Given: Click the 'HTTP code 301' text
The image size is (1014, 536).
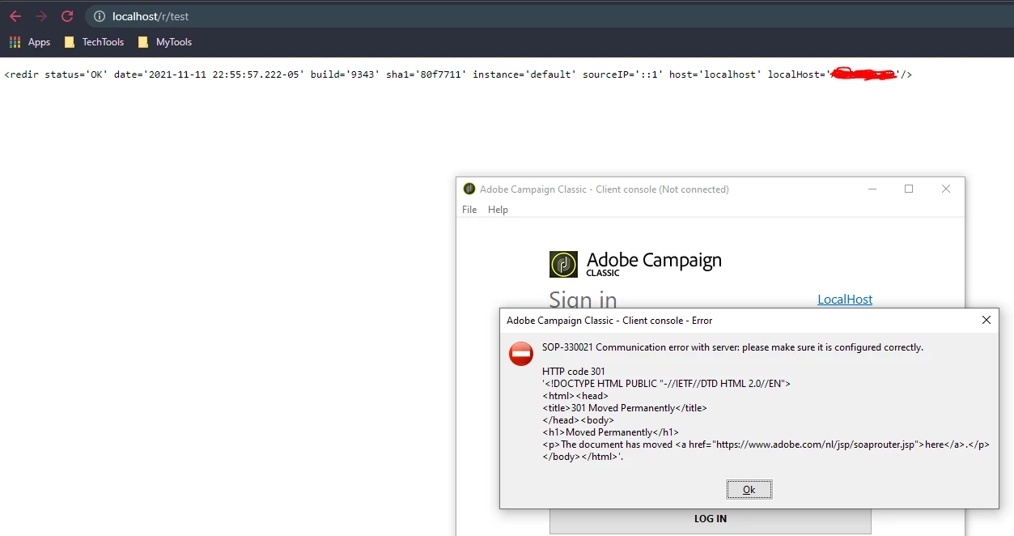Looking at the screenshot, I should click(574, 372).
